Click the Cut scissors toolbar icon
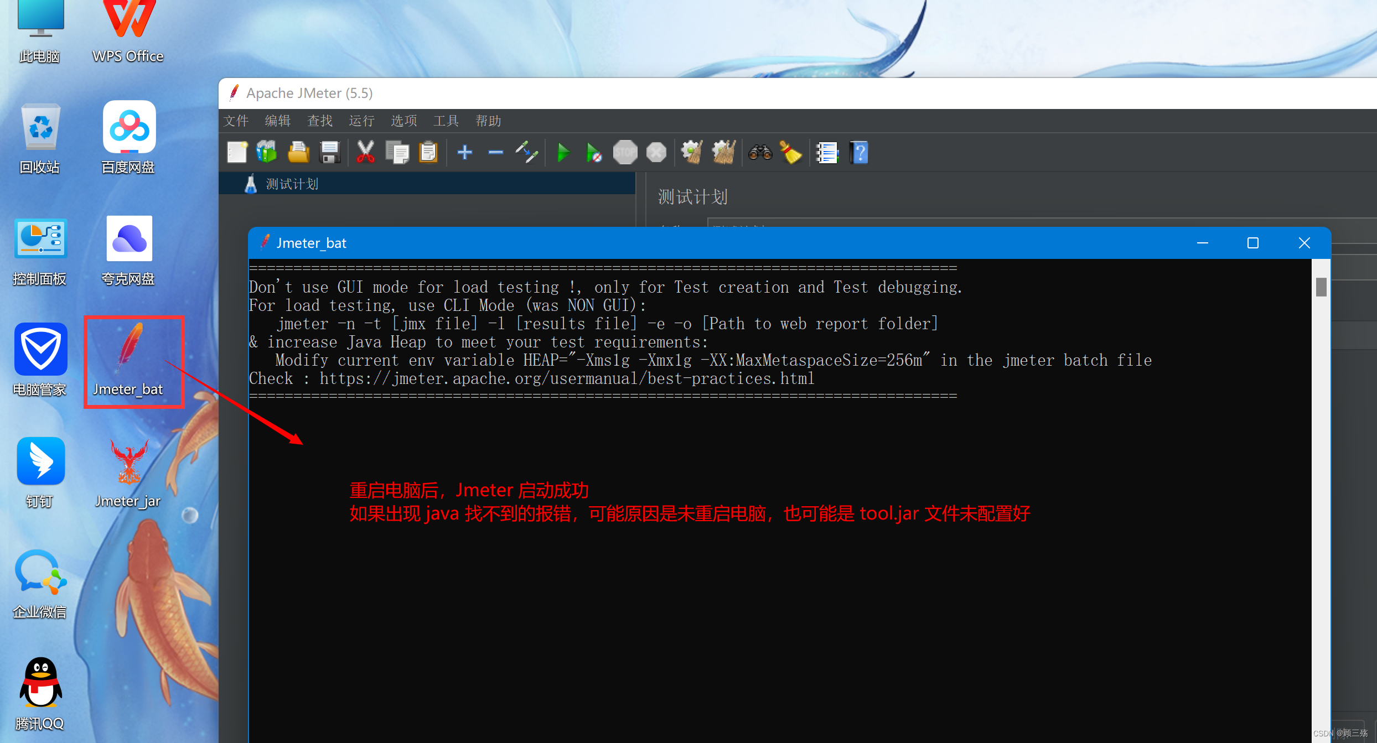1377x743 pixels. pyautogui.click(x=365, y=152)
